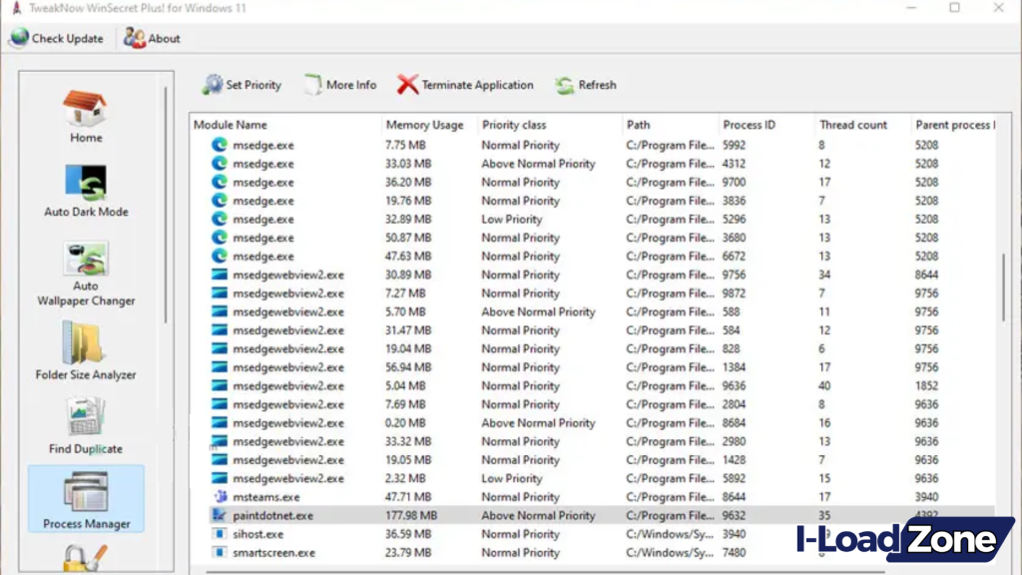The height and width of the screenshot is (575, 1022).
Task: Click parent process 1852 value
Action: point(926,386)
